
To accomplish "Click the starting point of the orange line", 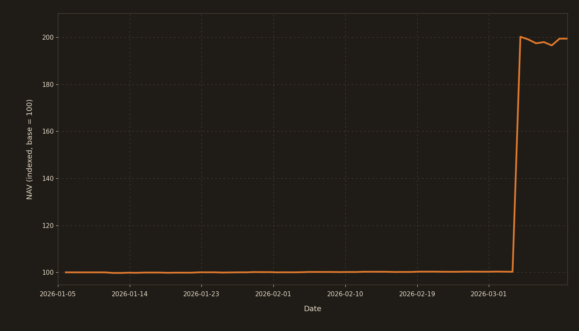I will (65, 272).
